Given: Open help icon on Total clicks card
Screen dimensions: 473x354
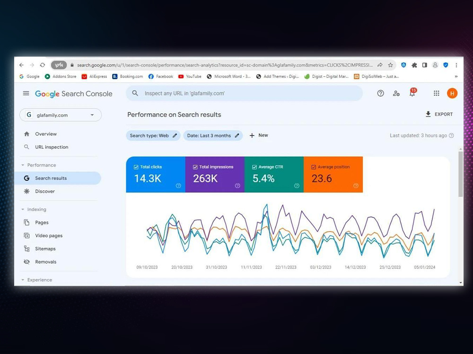Looking at the screenshot, I should (x=178, y=185).
